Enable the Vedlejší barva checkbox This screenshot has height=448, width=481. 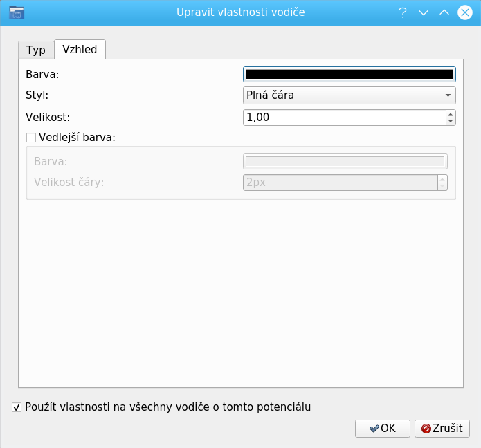click(31, 138)
